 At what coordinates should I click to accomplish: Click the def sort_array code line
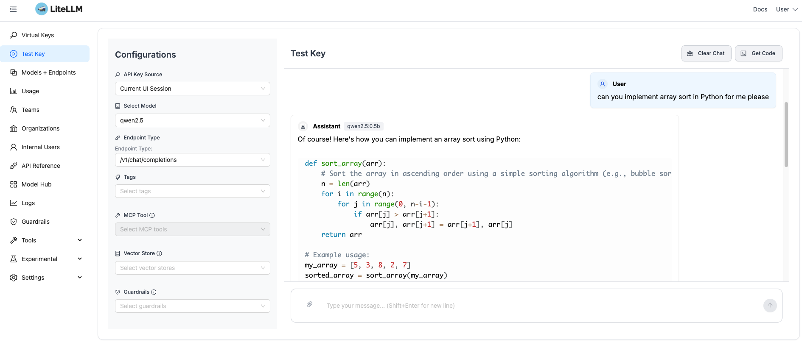click(345, 163)
